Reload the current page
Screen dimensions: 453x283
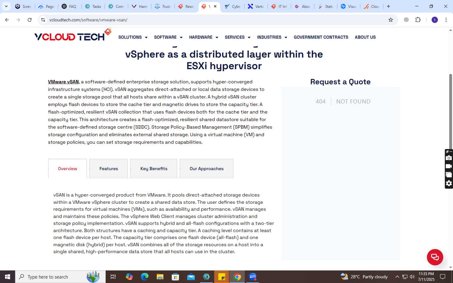click(x=30, y=20)
